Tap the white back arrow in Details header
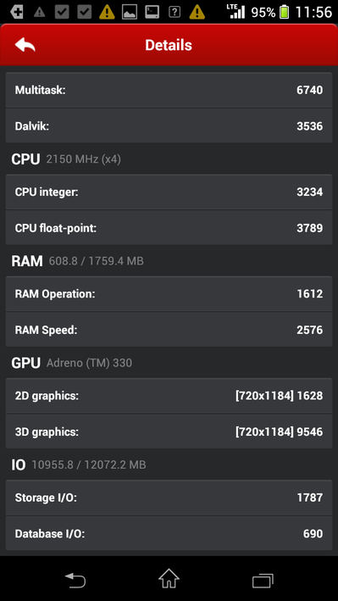Image resolution: width=338 pixels, height=601 pixels. tap(25, 45)
